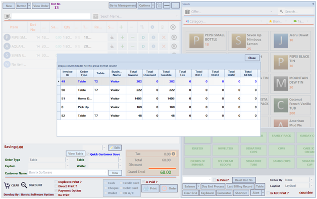Toggle the Is Paid checkbox
The height and width of the screenshot is (199, 317).
[143, 182]
